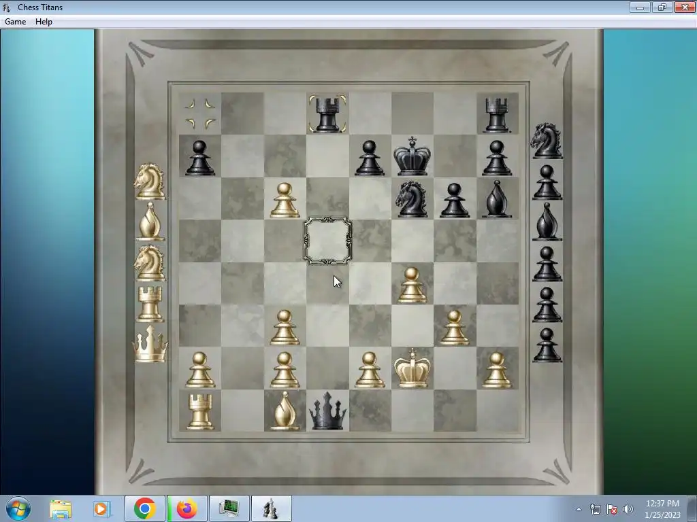Click the white pawn on h2
Screen dimensions: 697x522
coord(497,370)
